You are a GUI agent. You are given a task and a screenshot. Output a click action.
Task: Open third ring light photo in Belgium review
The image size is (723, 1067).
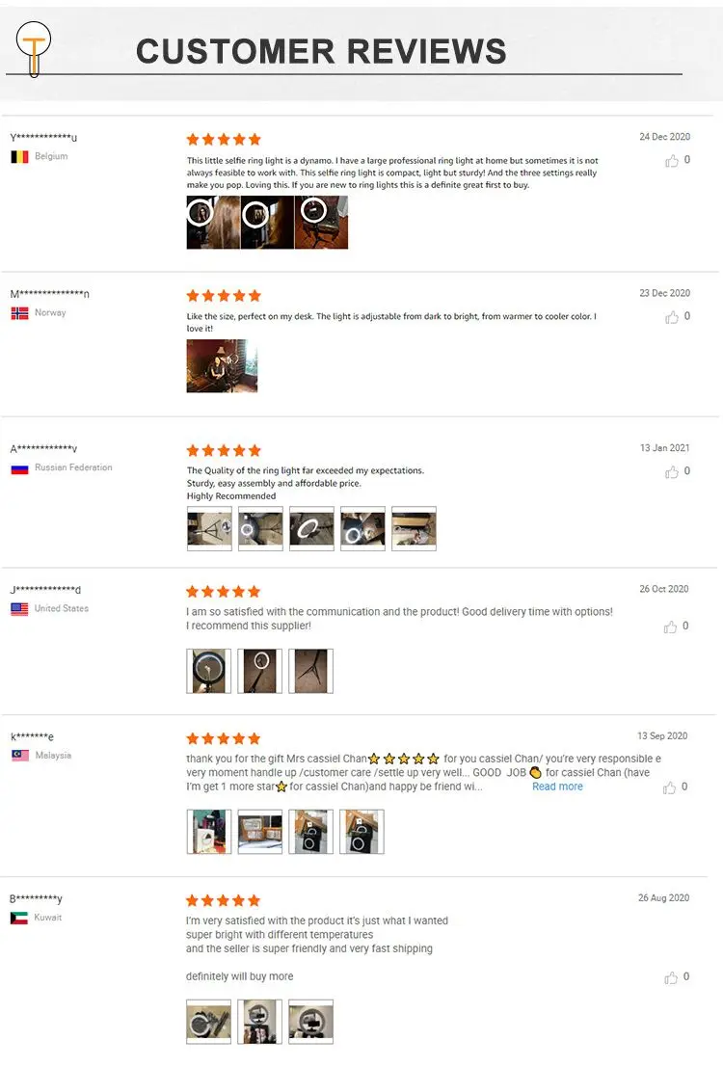pyautogui.click(x=321, y=223)
